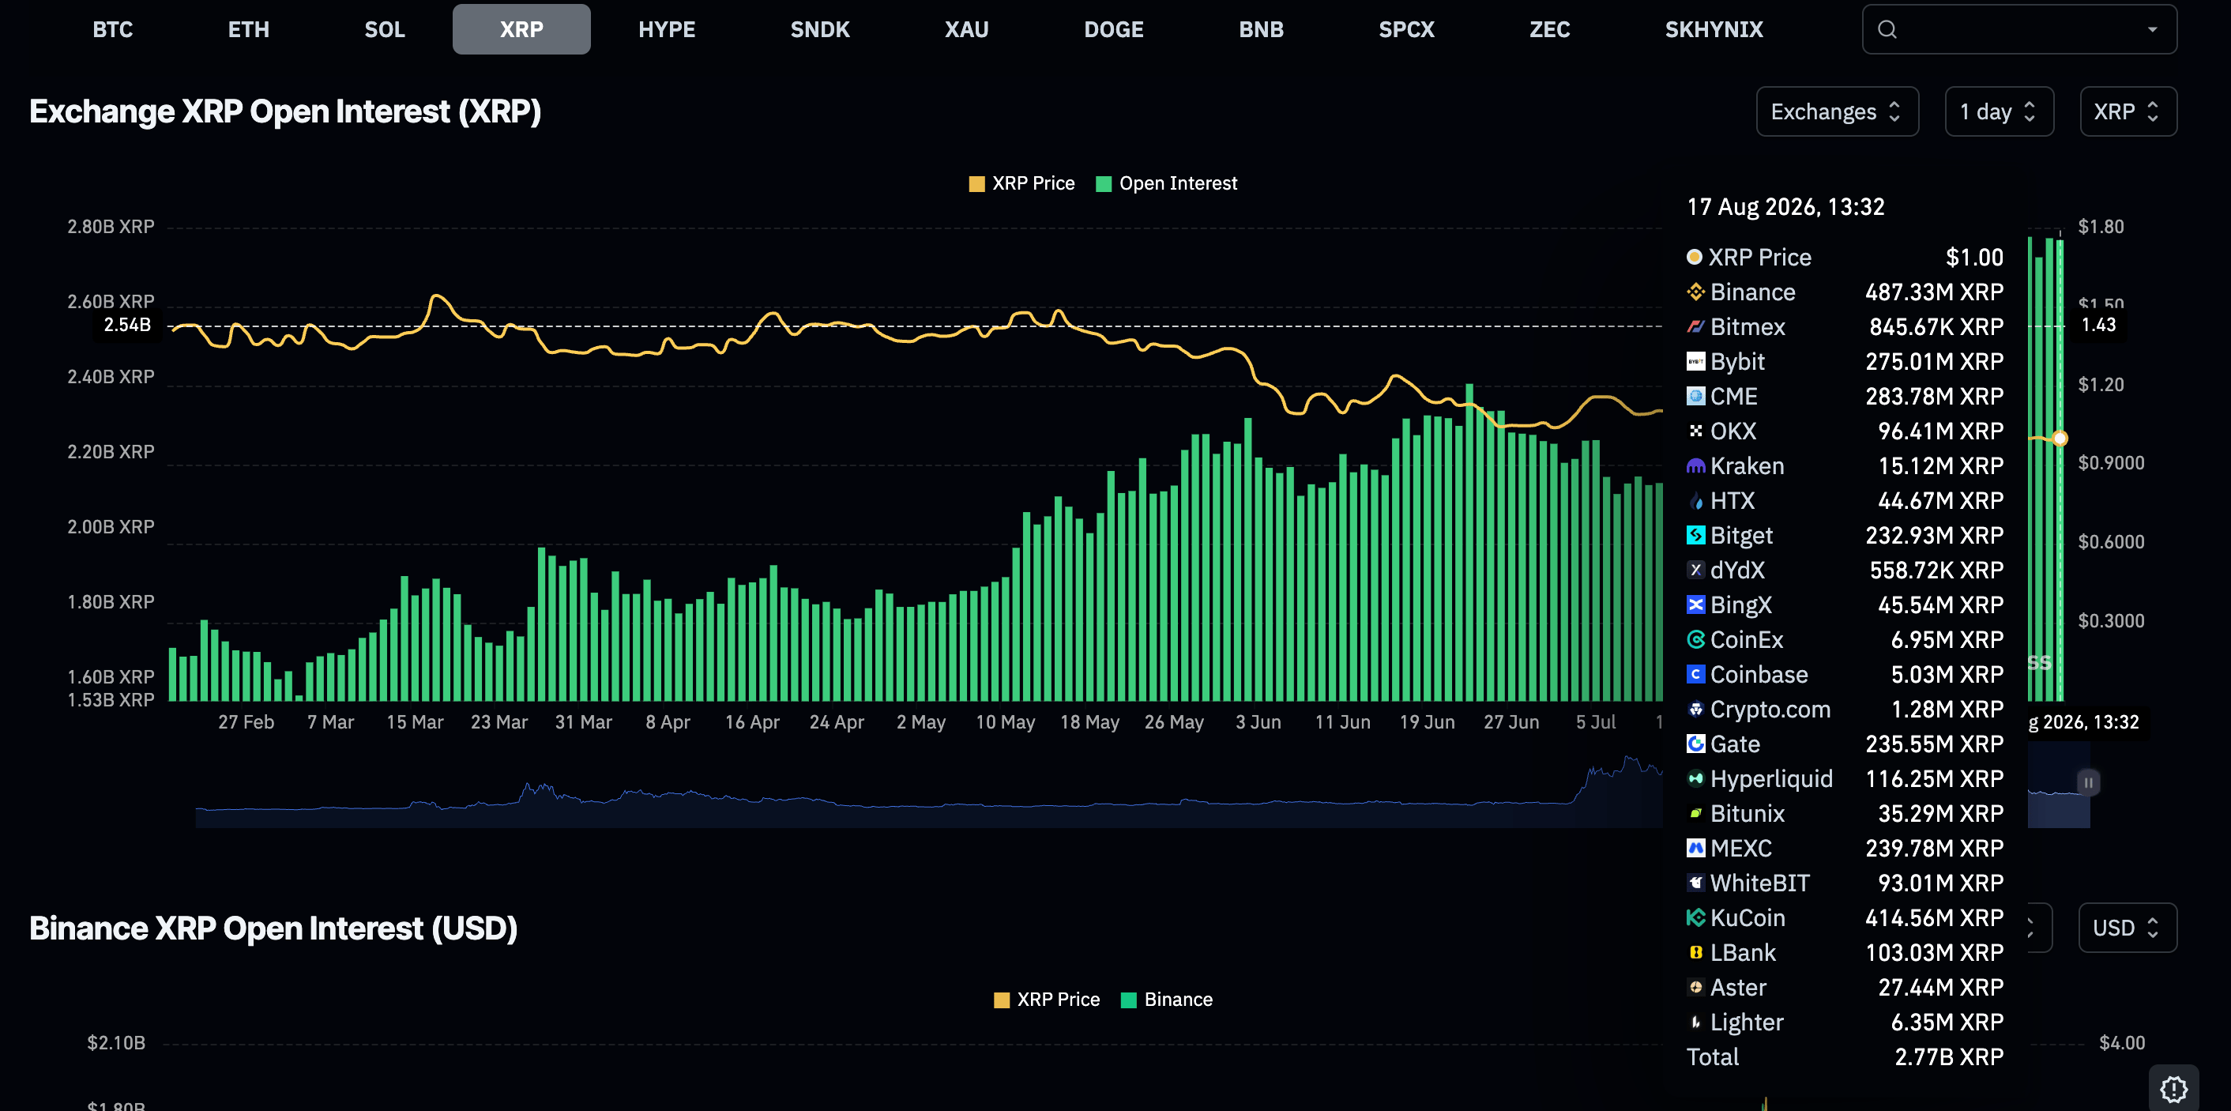Click the KuCoin 414.56M XRP value

(1934, 918)
